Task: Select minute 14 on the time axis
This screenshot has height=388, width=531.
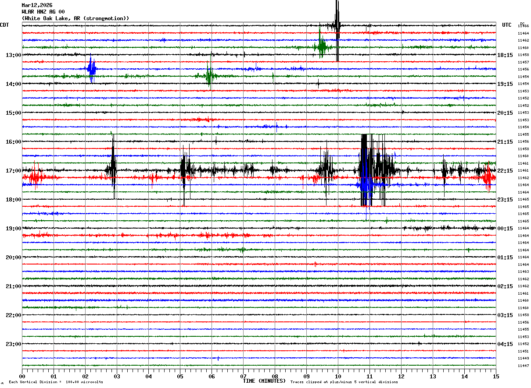Action: tap(464, 376)
